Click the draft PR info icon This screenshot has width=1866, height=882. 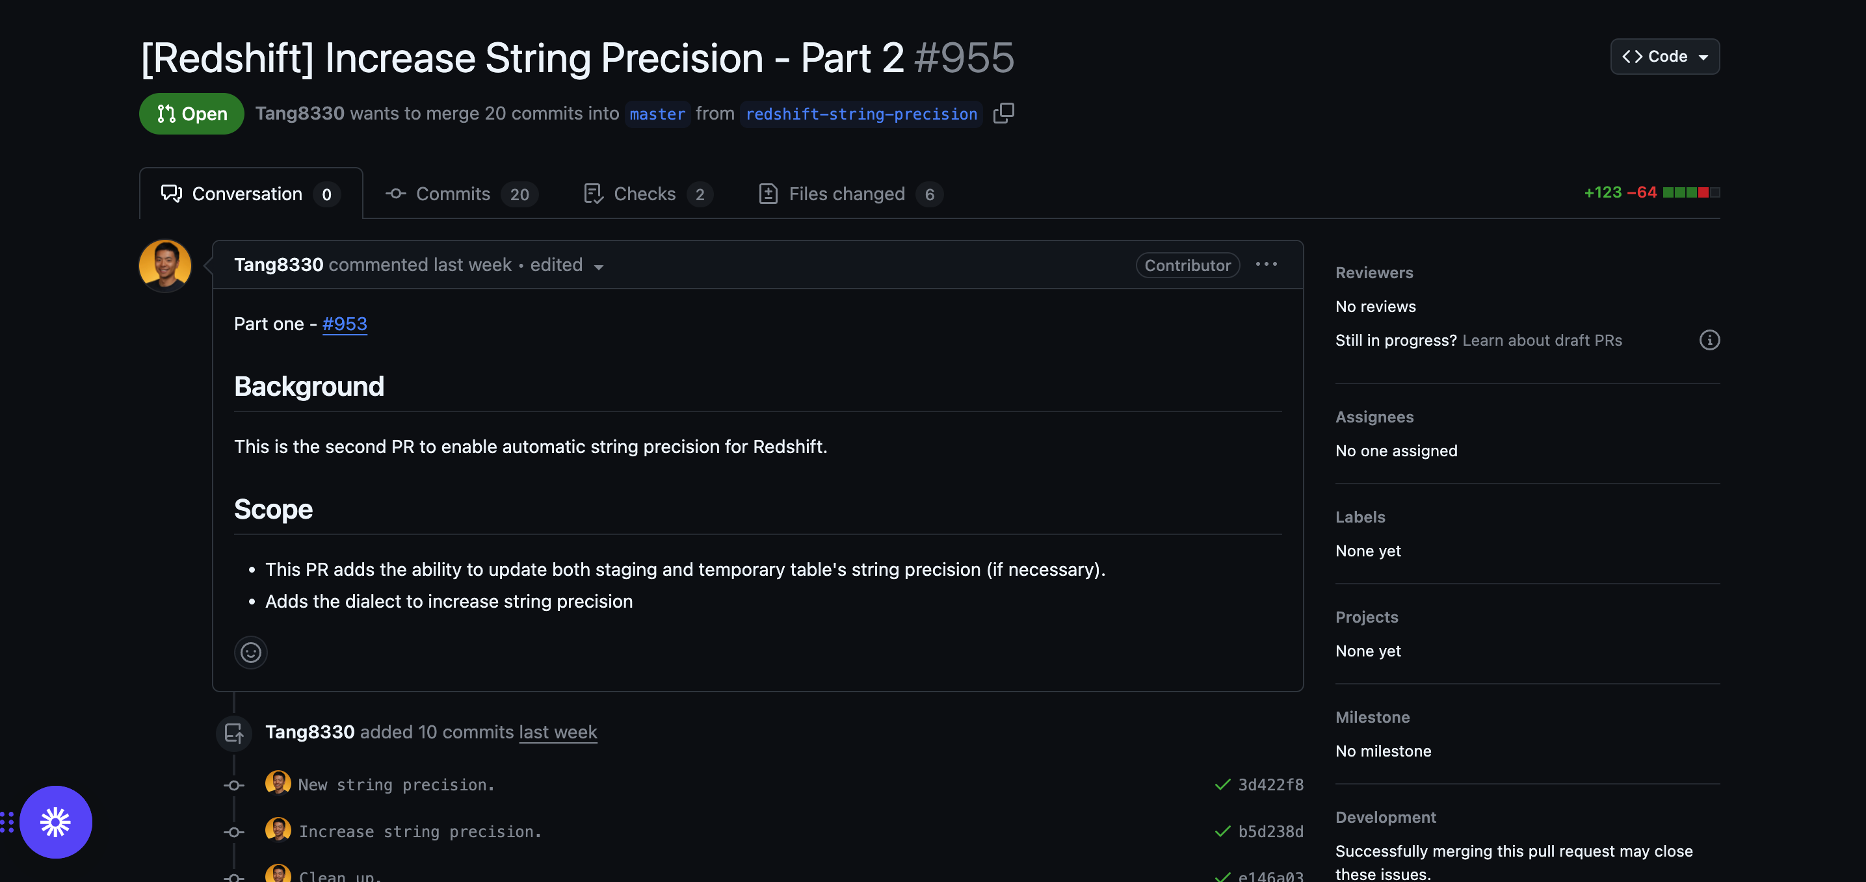pyautogui.click(x=1709, y=340)
